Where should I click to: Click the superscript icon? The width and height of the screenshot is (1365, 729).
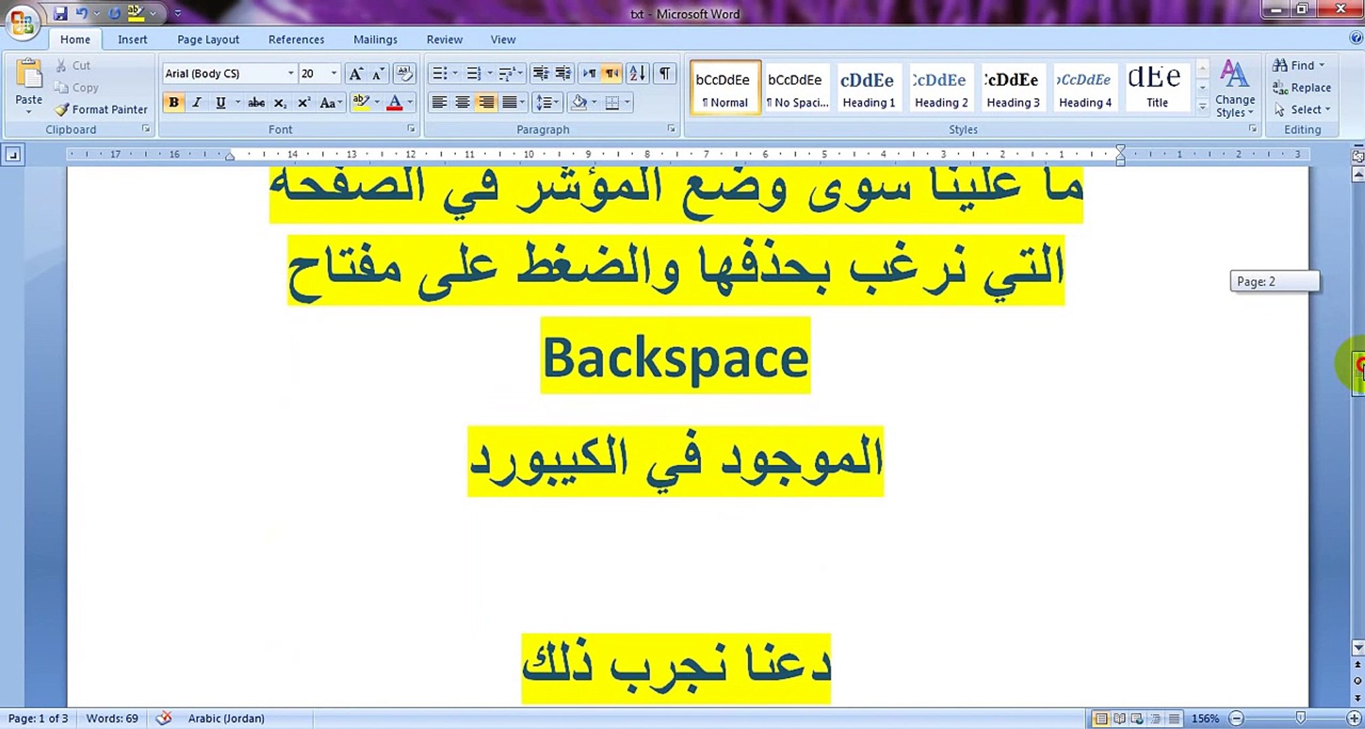click(304, 103)
